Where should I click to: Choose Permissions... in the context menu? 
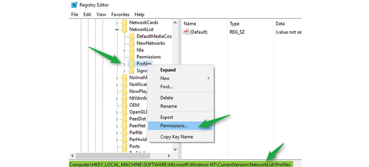[x=181, y=126]
